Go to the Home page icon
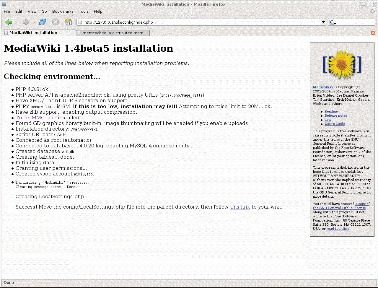The image size is (378, 288). click(x=69, y=22)
